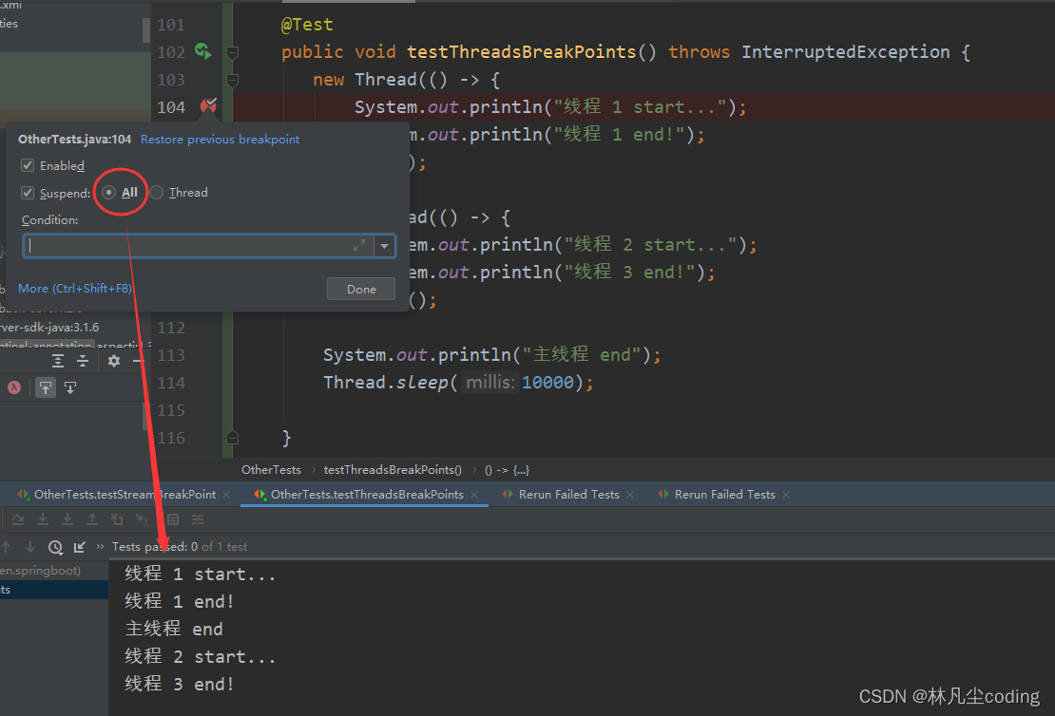Select the first Rerun Failed Tests tab
Screen dimensions: 1055x716
[569, 494]
